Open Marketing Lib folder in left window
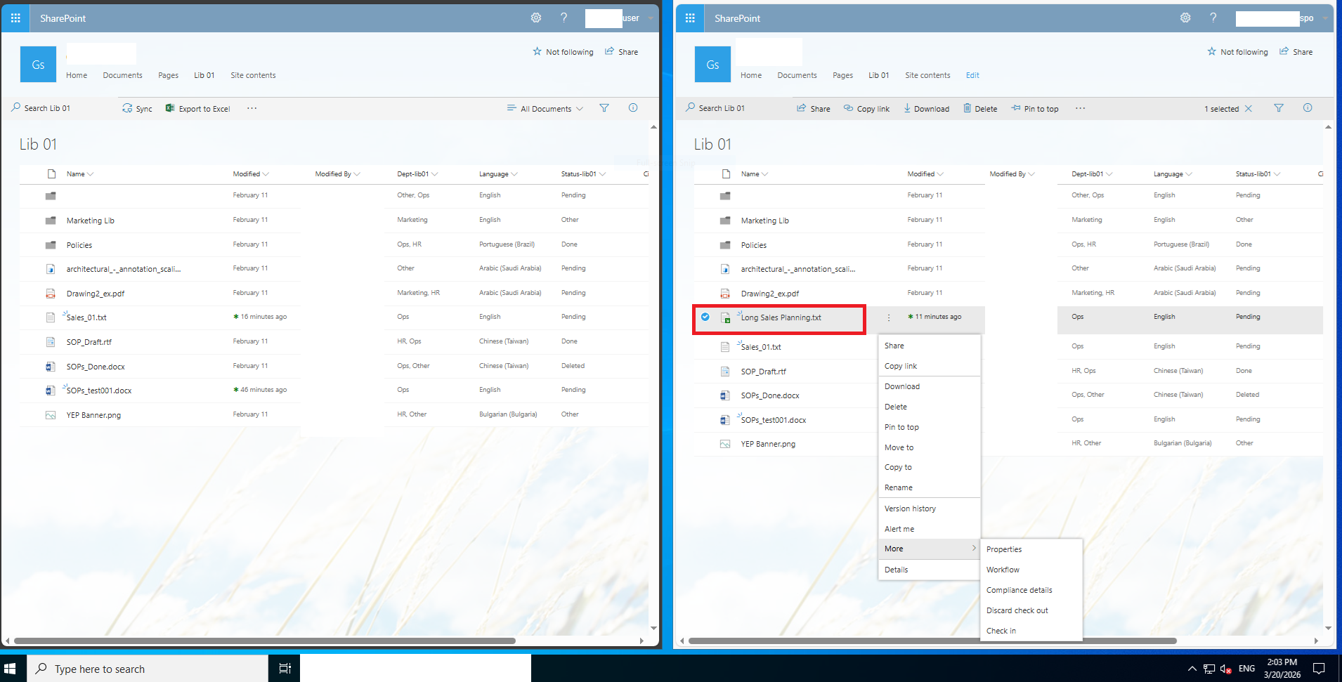 pos(90,221)
